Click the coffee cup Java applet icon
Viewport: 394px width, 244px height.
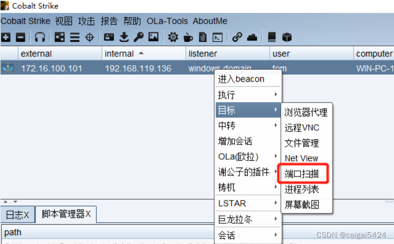pos(188,37)
